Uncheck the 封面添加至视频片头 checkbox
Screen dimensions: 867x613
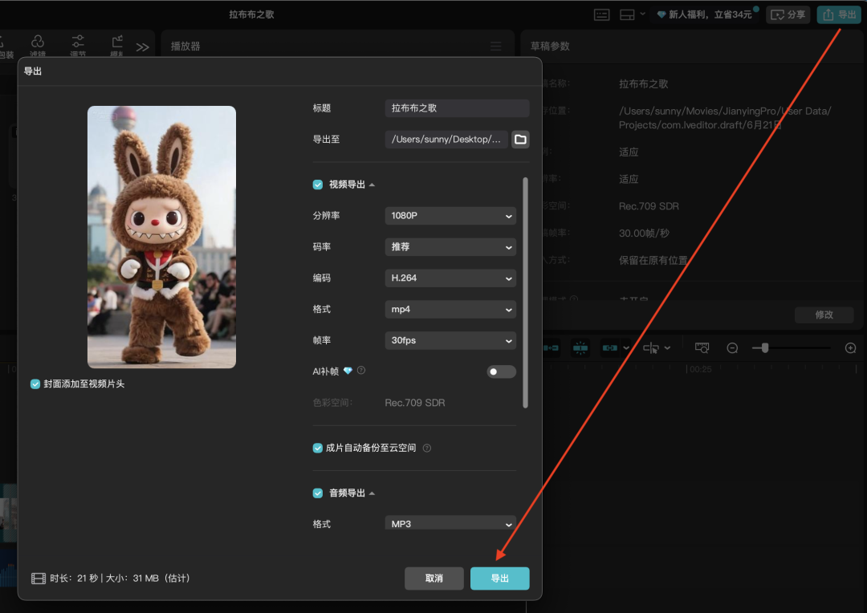[35, 384]
